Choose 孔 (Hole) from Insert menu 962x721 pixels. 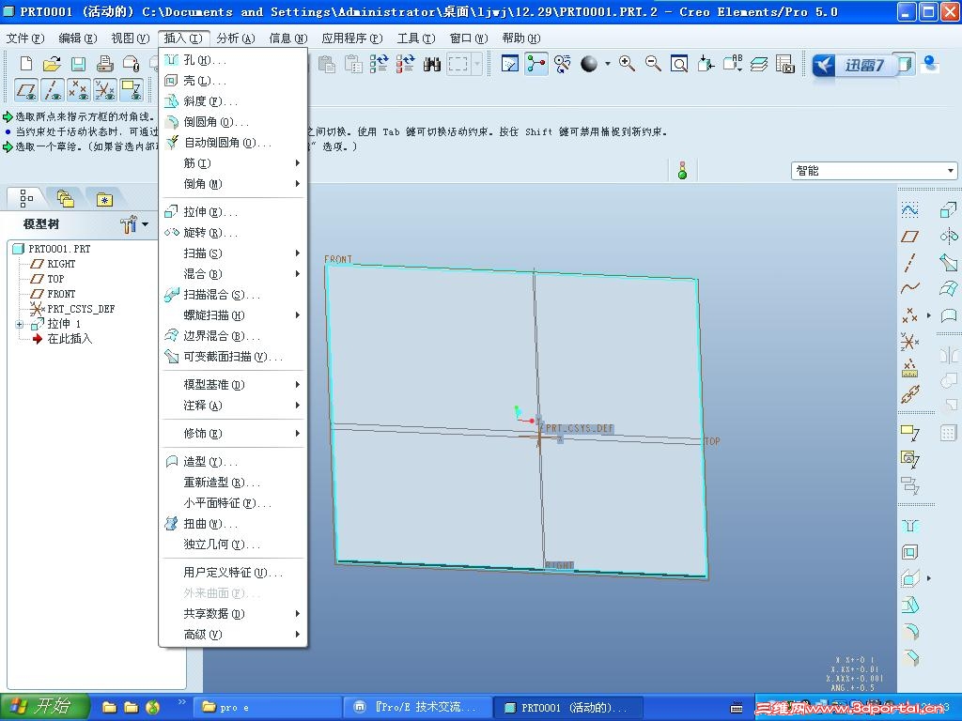(233, 60)
